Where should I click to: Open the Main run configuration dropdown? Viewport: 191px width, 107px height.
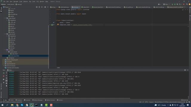pyautogui.click(x=167, y=4)
